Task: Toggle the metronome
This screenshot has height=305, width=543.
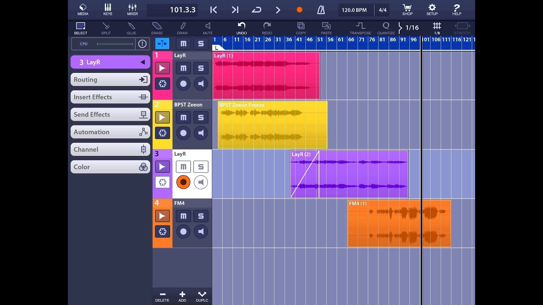Action: tap(321, 10)
